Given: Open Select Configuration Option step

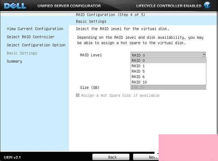Looking at the screenshot, I should click(36, 45).
